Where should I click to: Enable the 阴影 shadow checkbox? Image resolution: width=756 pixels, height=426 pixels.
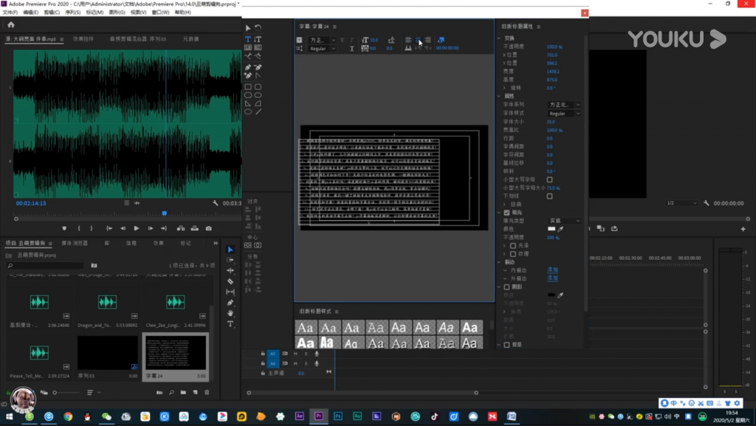(x=506, y=286)
